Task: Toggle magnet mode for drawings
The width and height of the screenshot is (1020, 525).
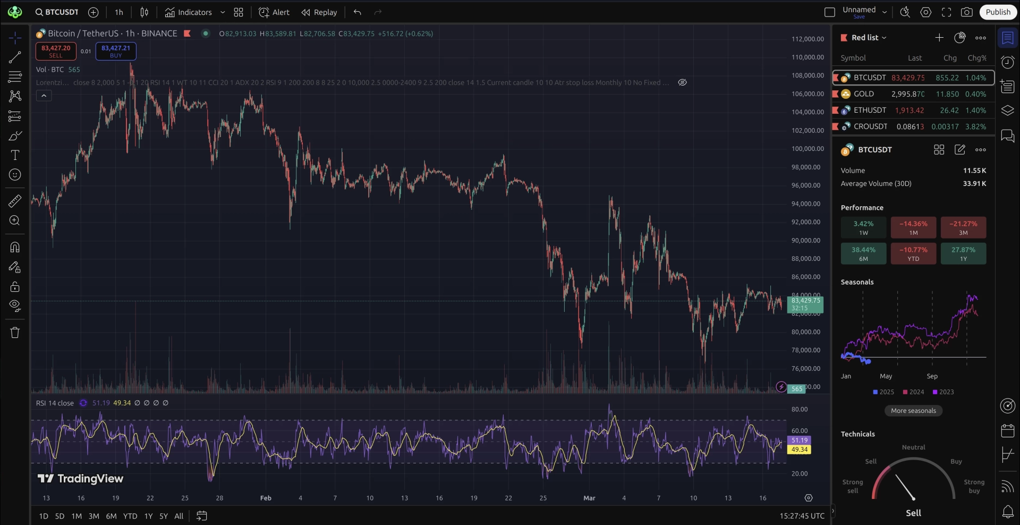Action: (x=15, y=247)
